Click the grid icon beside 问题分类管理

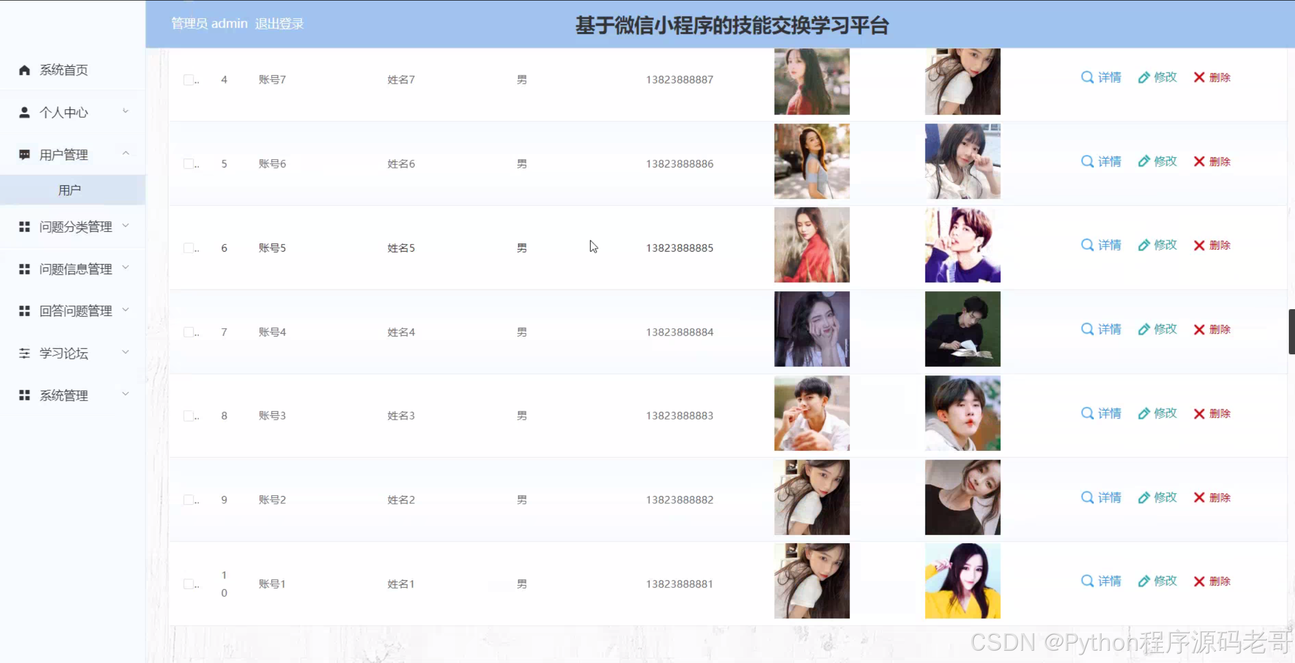click(24, 226)
